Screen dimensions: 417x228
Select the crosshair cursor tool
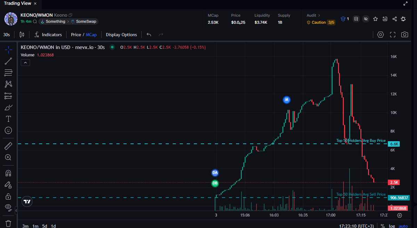9,50
